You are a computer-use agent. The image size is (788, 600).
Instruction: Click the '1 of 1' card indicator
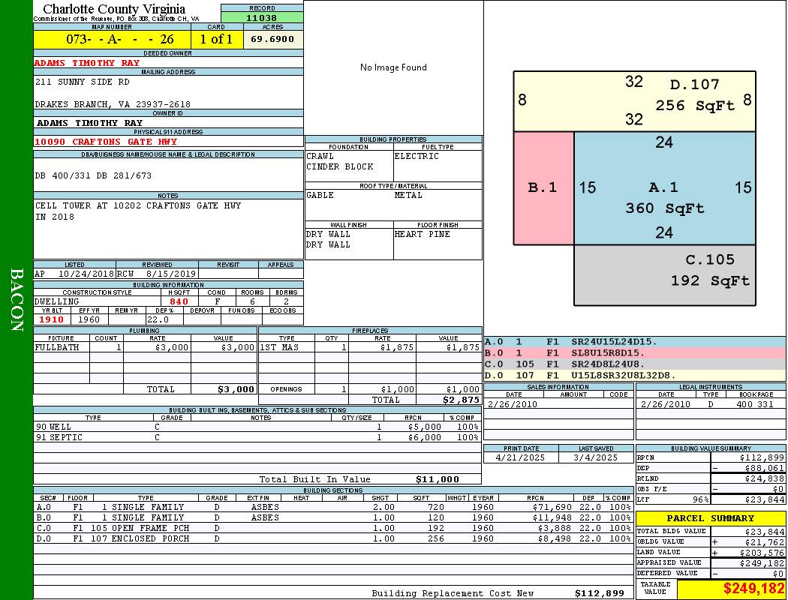[216, 39]
